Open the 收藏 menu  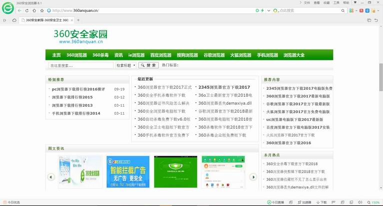(327, 2)
